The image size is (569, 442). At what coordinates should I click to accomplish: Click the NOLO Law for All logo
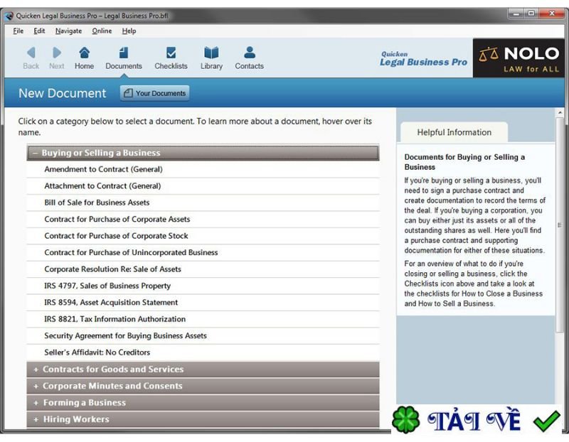519,58
